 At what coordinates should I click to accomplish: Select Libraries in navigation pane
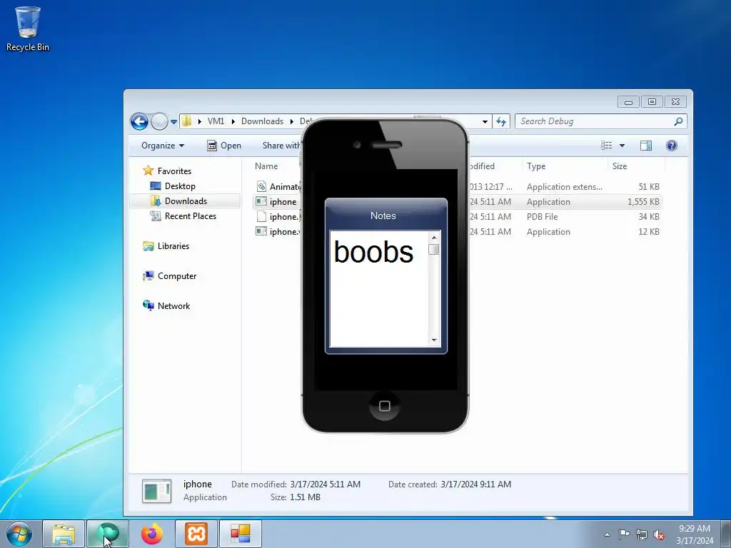click(173, 246)
